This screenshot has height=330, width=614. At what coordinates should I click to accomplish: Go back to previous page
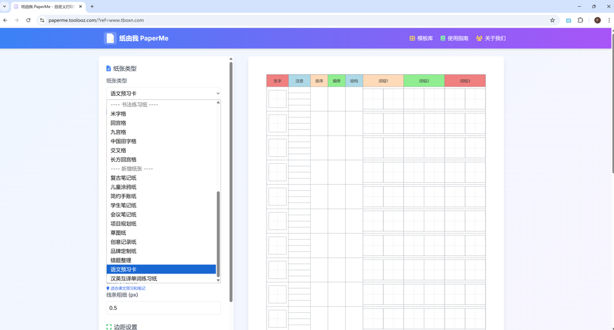pos(6,20)
